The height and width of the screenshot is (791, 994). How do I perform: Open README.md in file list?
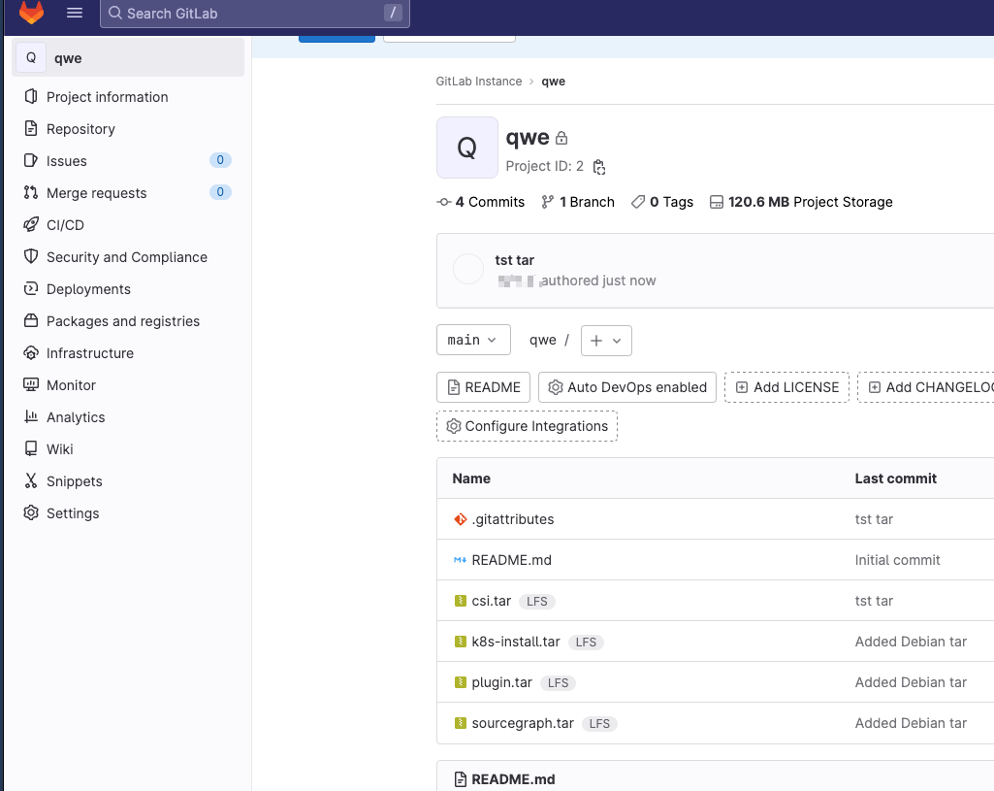click(512, 560)
